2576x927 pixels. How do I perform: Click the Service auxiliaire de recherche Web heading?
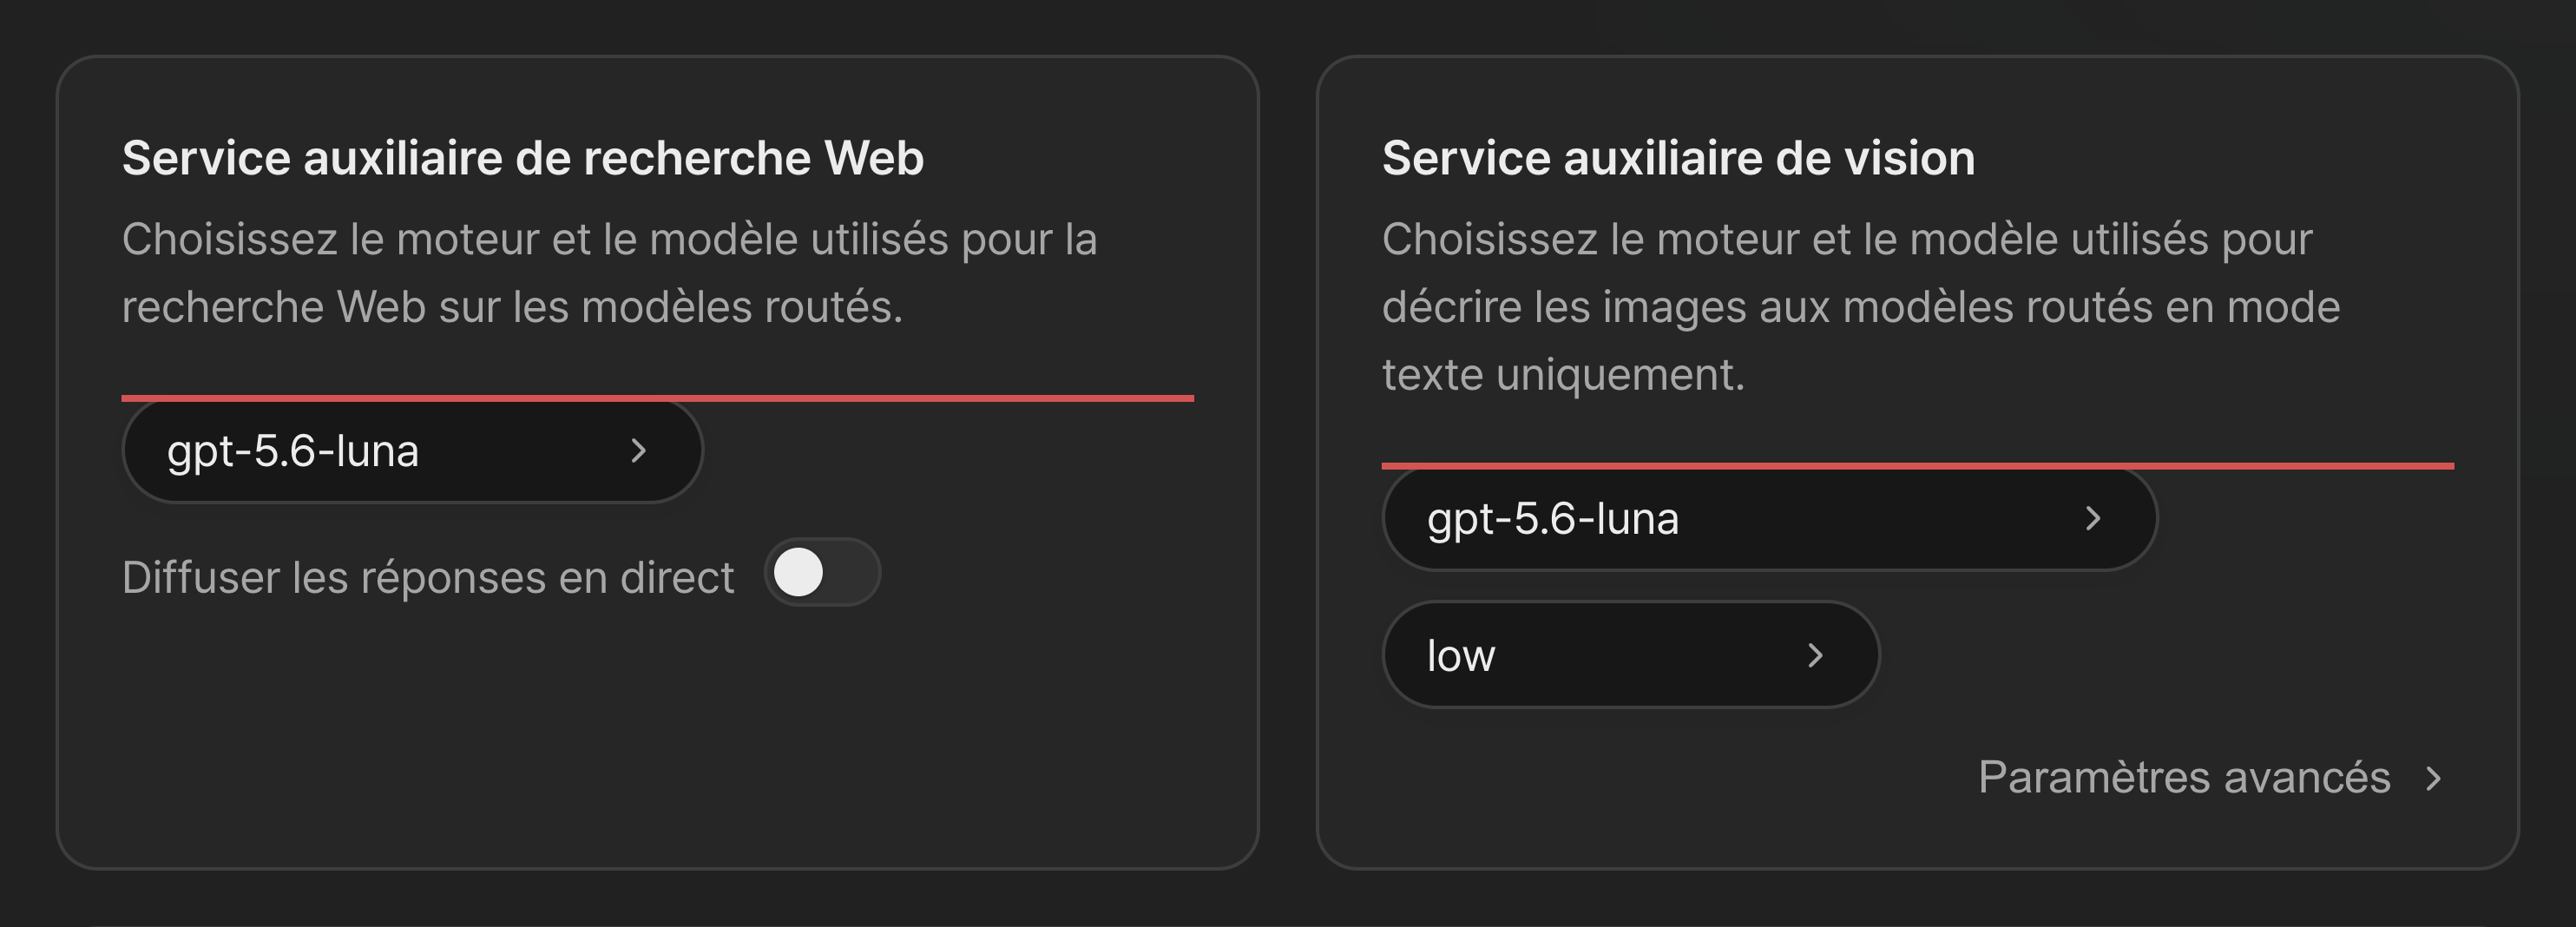coord(523,158)
